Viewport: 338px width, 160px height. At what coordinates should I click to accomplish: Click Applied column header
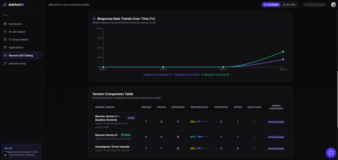pos(161,107)
